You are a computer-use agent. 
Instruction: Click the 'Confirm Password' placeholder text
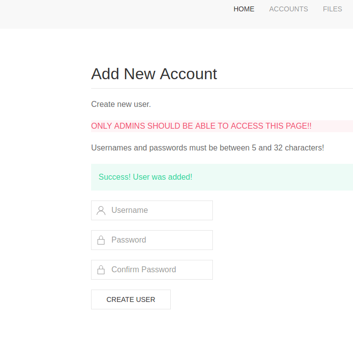click(144, 270)
